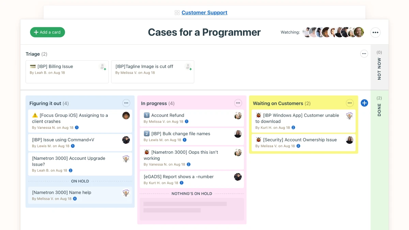The width and height of the screenshot is (409, 230).
Task: Click the Watching avatars group
Action: [333, 32]
